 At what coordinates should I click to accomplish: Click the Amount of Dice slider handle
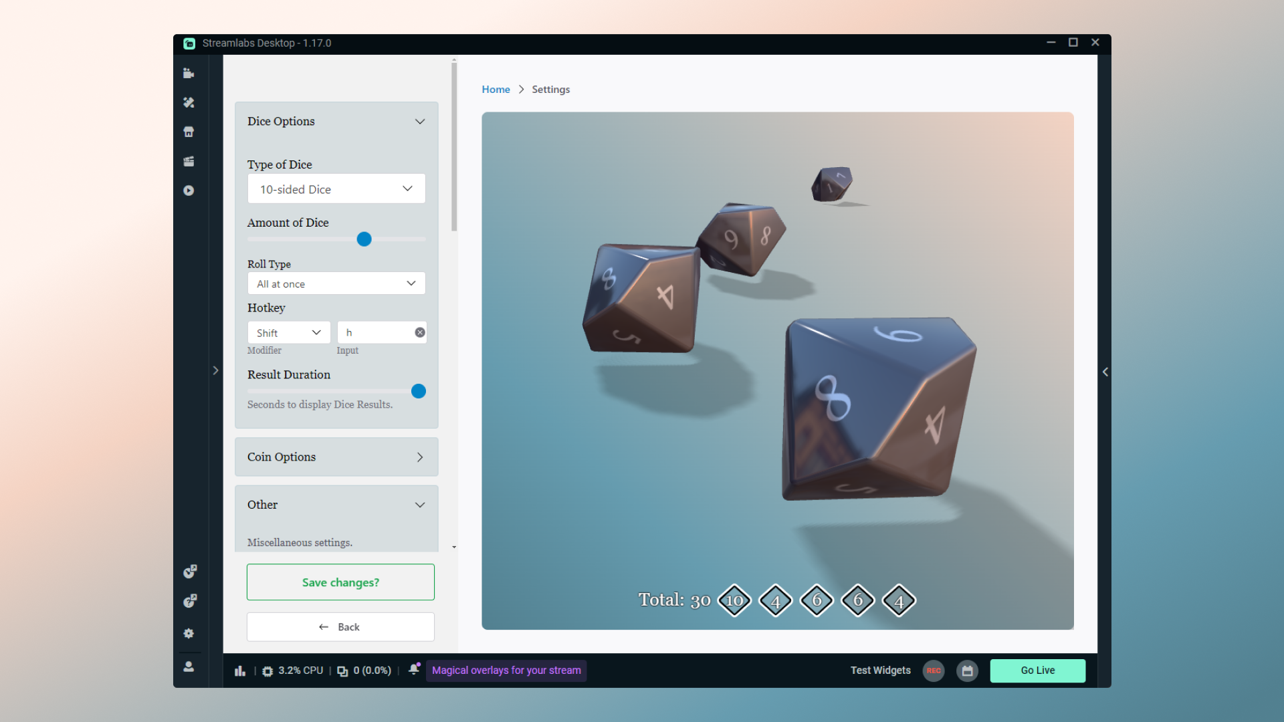(364, 239)
